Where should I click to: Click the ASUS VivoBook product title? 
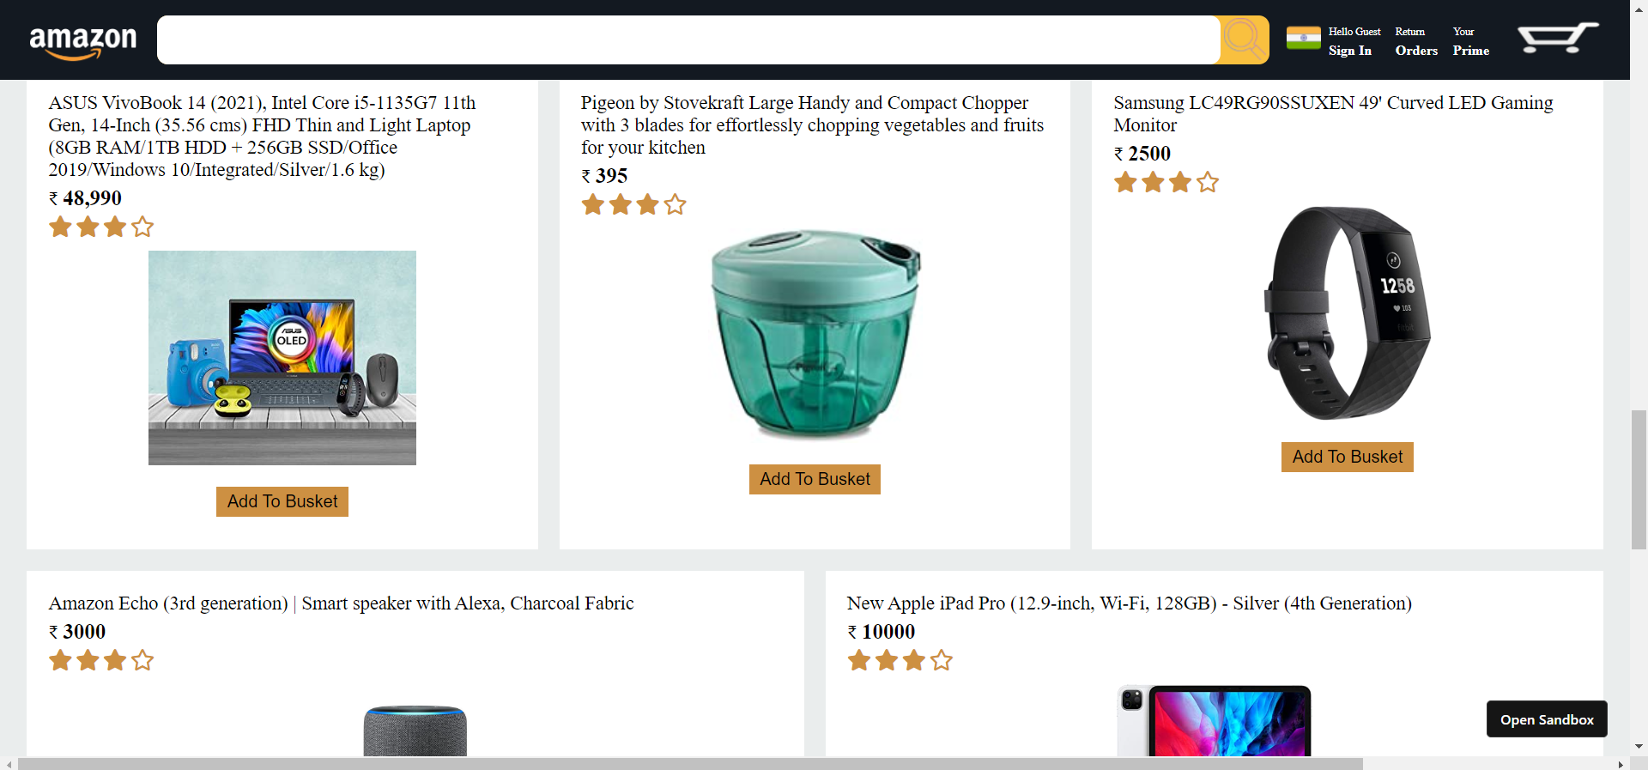click(262, 136)
